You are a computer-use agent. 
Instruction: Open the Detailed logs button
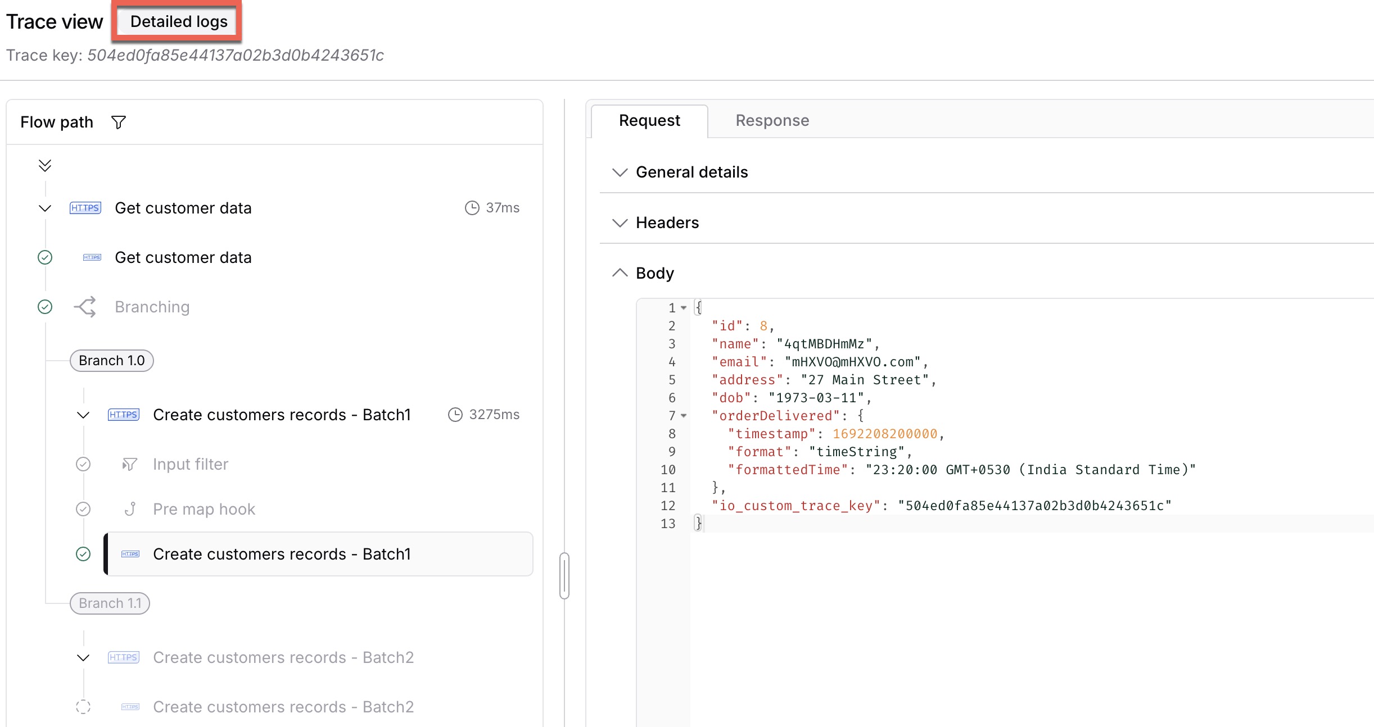pyautogui.click(x=178, y=21)
